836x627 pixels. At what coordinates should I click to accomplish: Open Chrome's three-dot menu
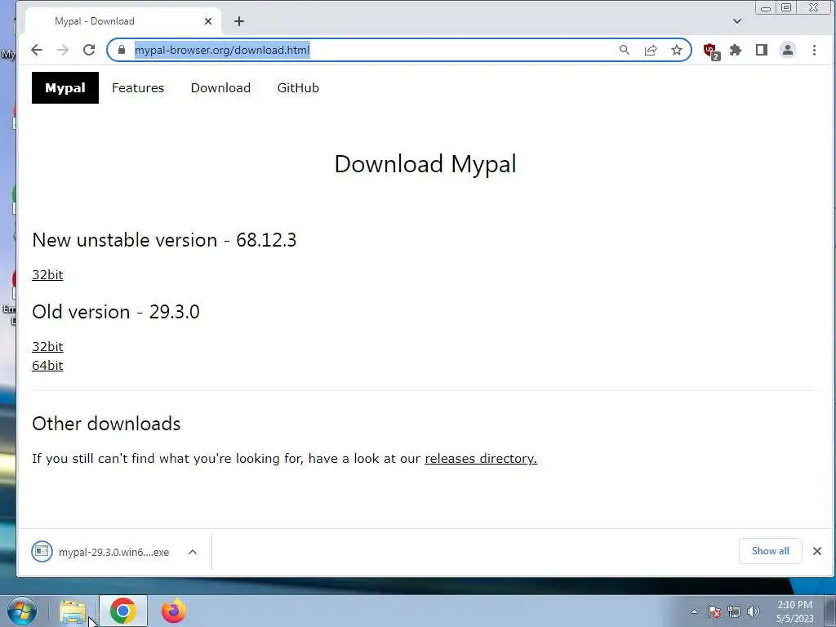[x=814, y=50]
